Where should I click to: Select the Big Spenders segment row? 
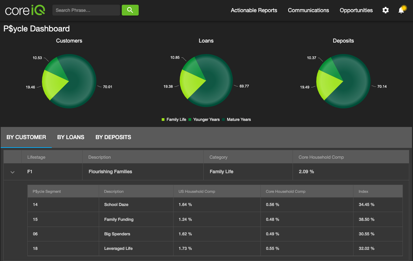click(x=215, y=234)
